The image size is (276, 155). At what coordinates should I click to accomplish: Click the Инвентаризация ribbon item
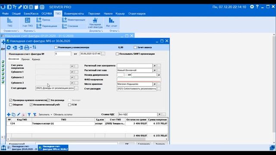[74, 20]
